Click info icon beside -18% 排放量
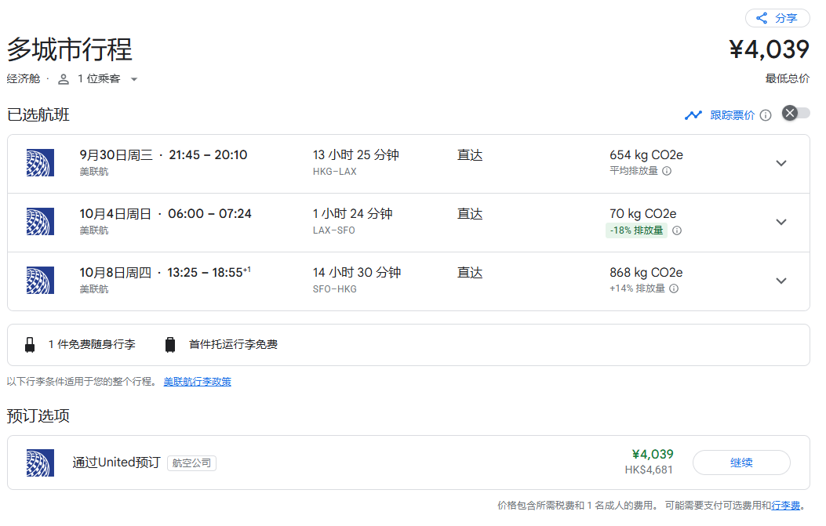Screen dimensions: 826x526 tap(677, 230)
